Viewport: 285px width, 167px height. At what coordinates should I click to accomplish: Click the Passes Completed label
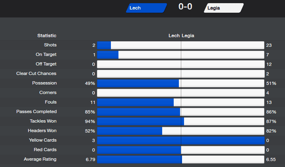coord(36,111)
